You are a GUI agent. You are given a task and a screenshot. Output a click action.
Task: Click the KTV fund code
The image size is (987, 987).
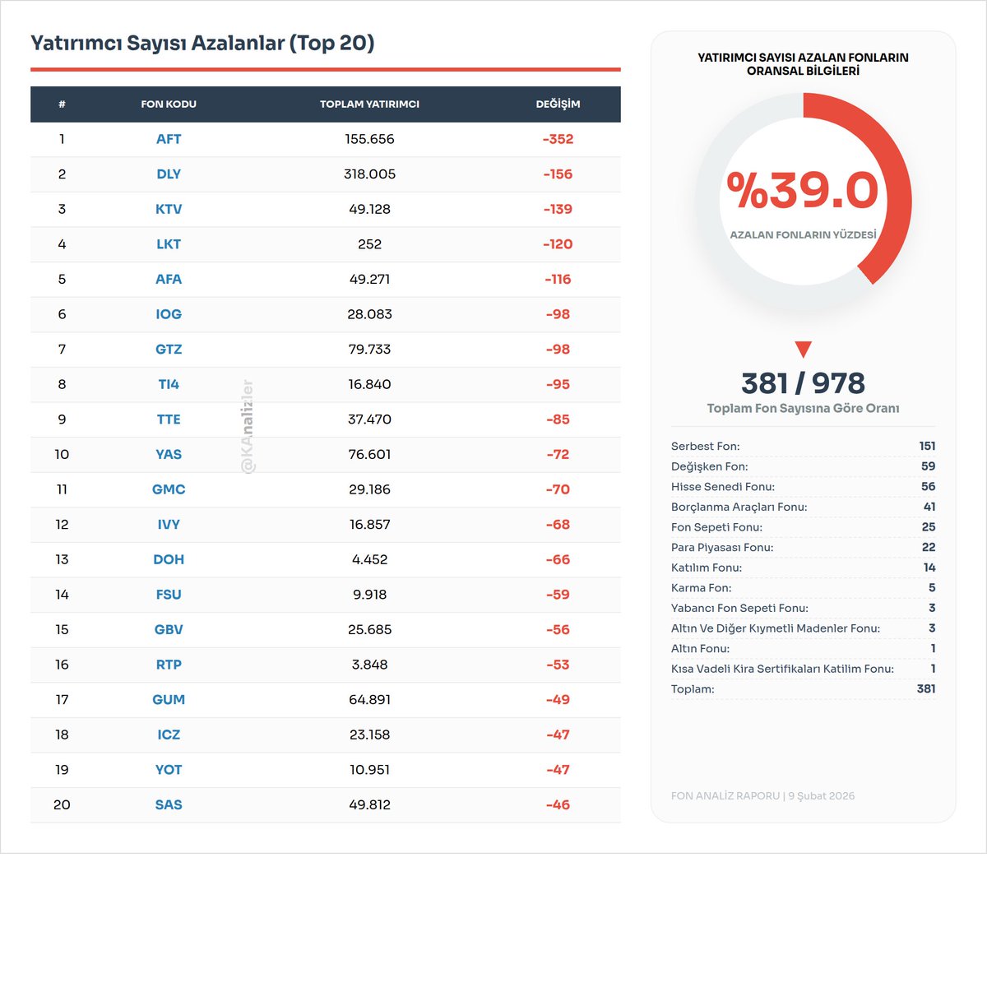pyautogui.click(x=169, y=209)
